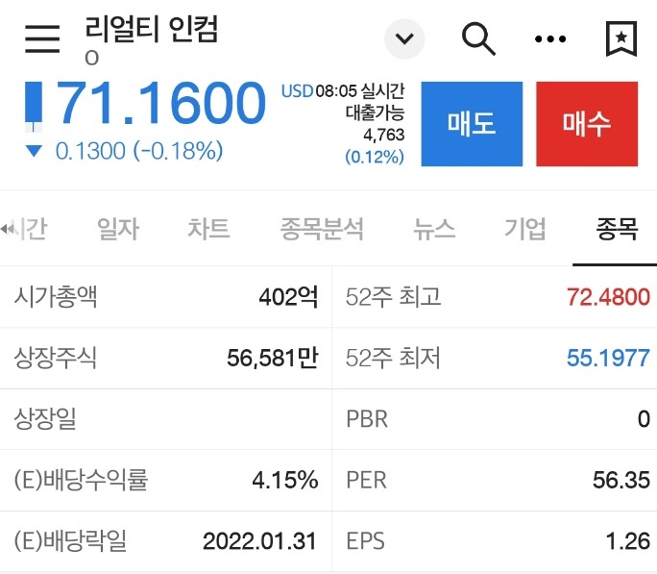Screen dimensions: 657x574
Task: Open the 뉴스 tab
Action: coord(434,229)
